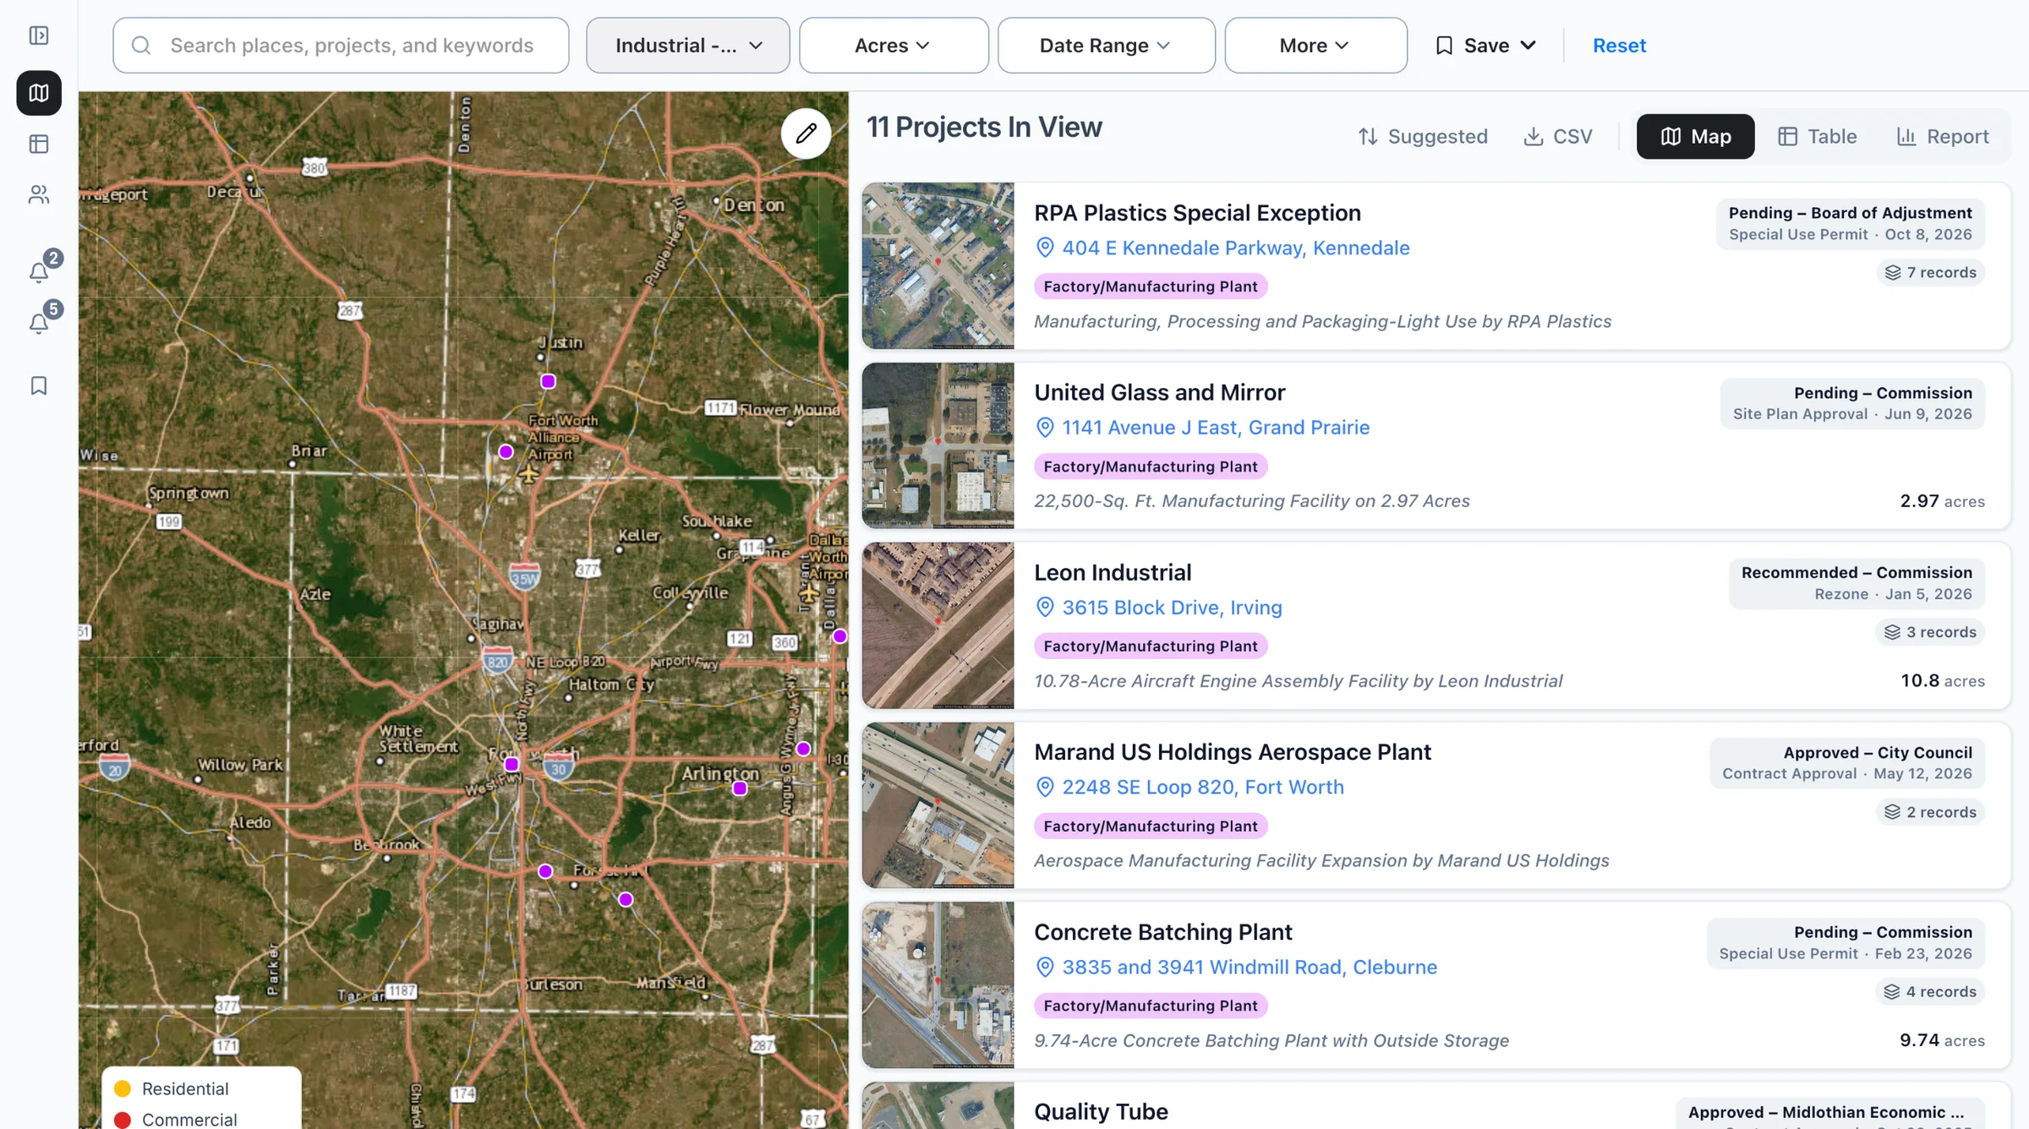Reset all filters
The height and width of the screenshot is (1129, 2029).
[1619, 46]
